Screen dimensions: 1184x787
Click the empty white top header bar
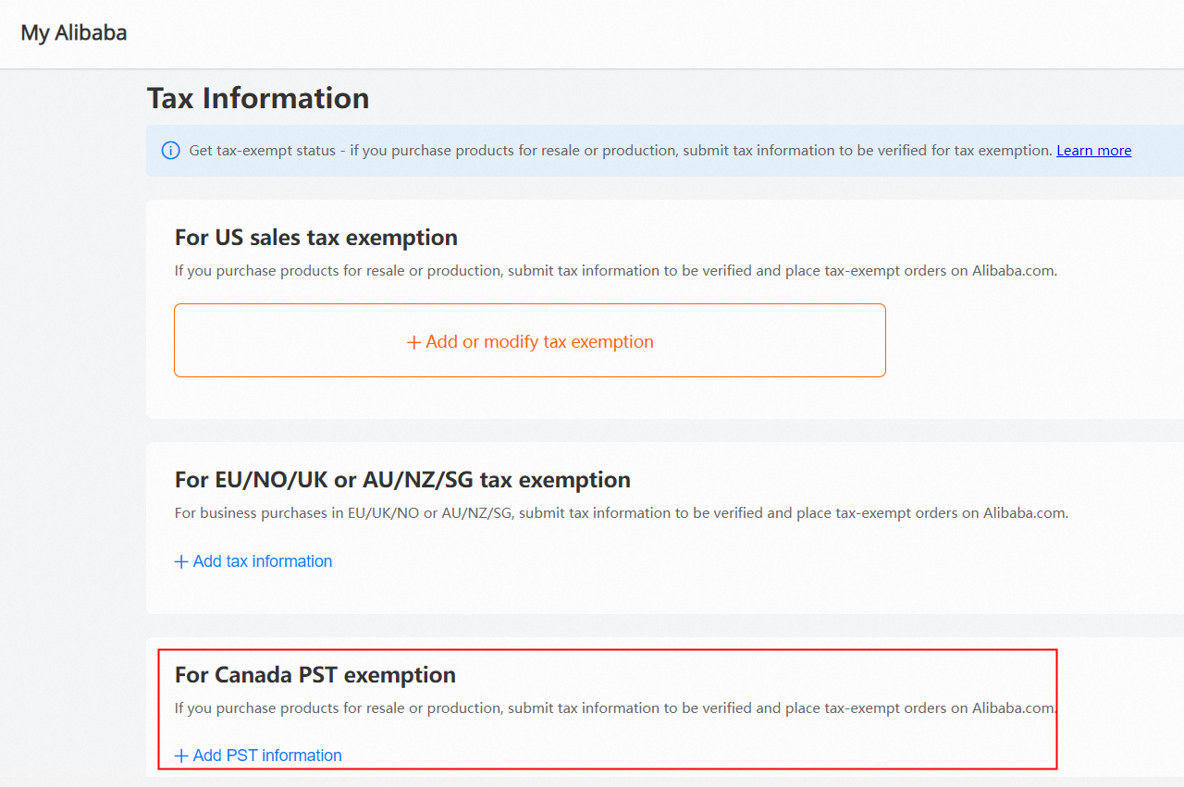647,33
